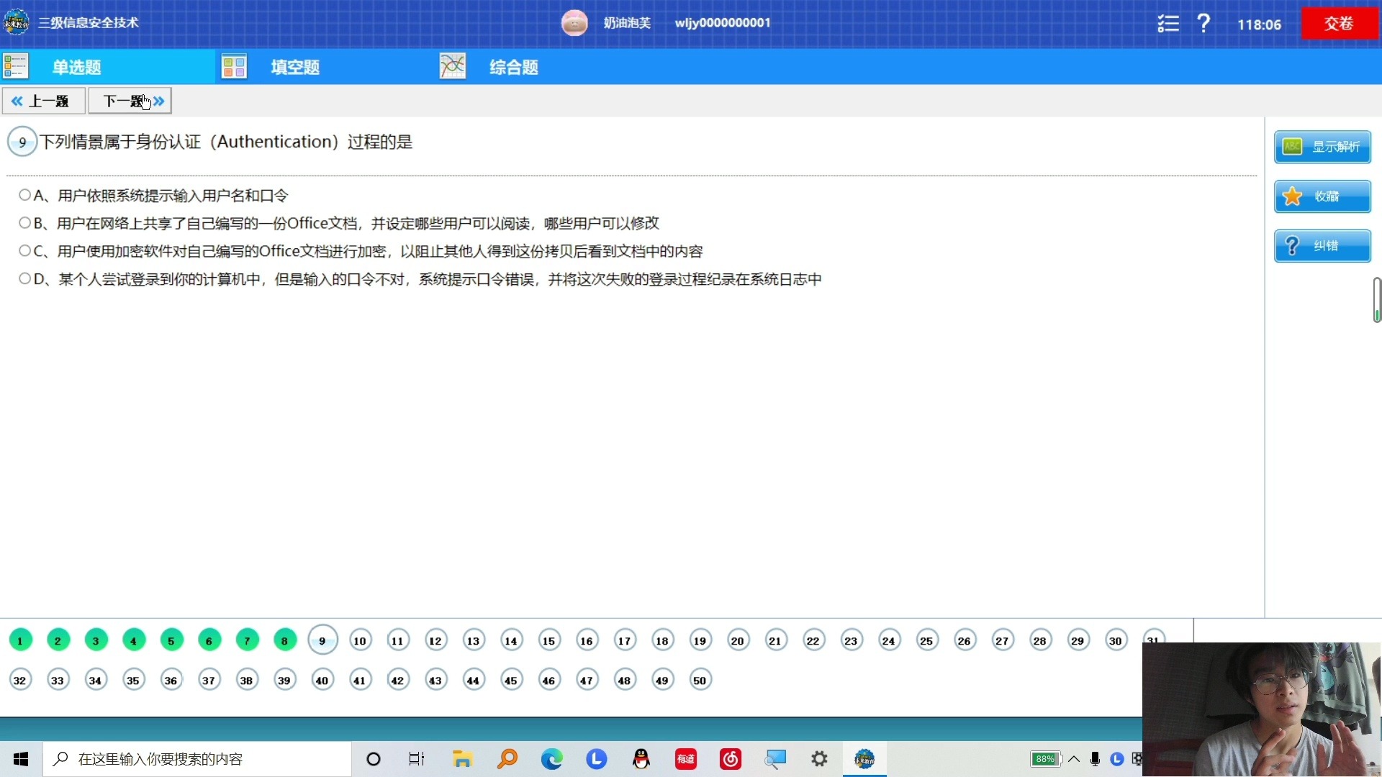Choose answer option D radio button
This screenshot has width=1382, height=777.
[x=24, y=278]
